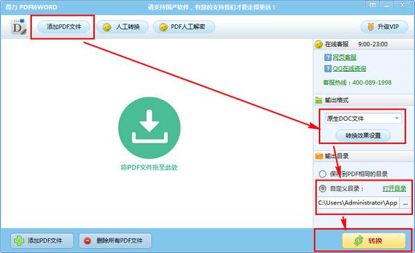This screenshot has width=415, height=253.
Task: Click the top toolbar 添加PDF文件 button
Action: (x=64, y=27)
